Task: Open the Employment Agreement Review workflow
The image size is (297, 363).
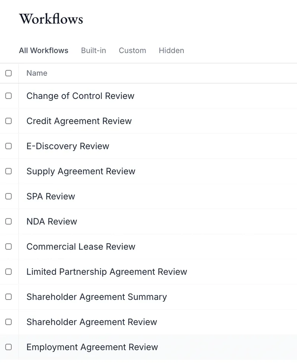Action: (92, 347)
